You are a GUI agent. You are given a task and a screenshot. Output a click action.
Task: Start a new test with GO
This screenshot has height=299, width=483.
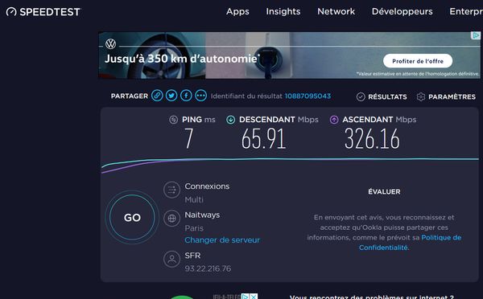pyautogui.click(x=132, y=218)
